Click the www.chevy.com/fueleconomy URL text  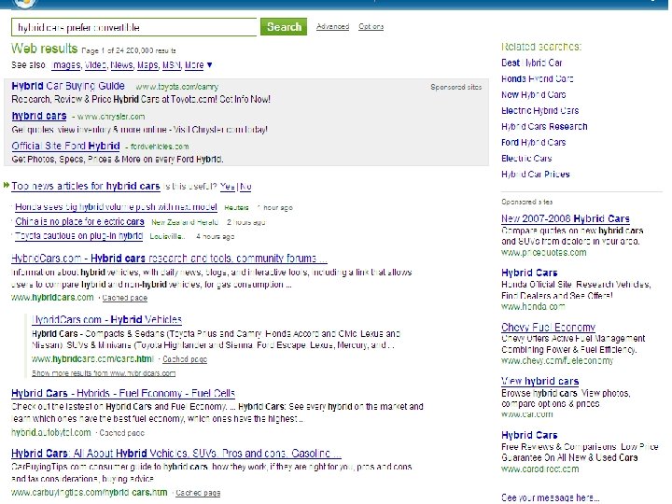(x=557, y=360)
